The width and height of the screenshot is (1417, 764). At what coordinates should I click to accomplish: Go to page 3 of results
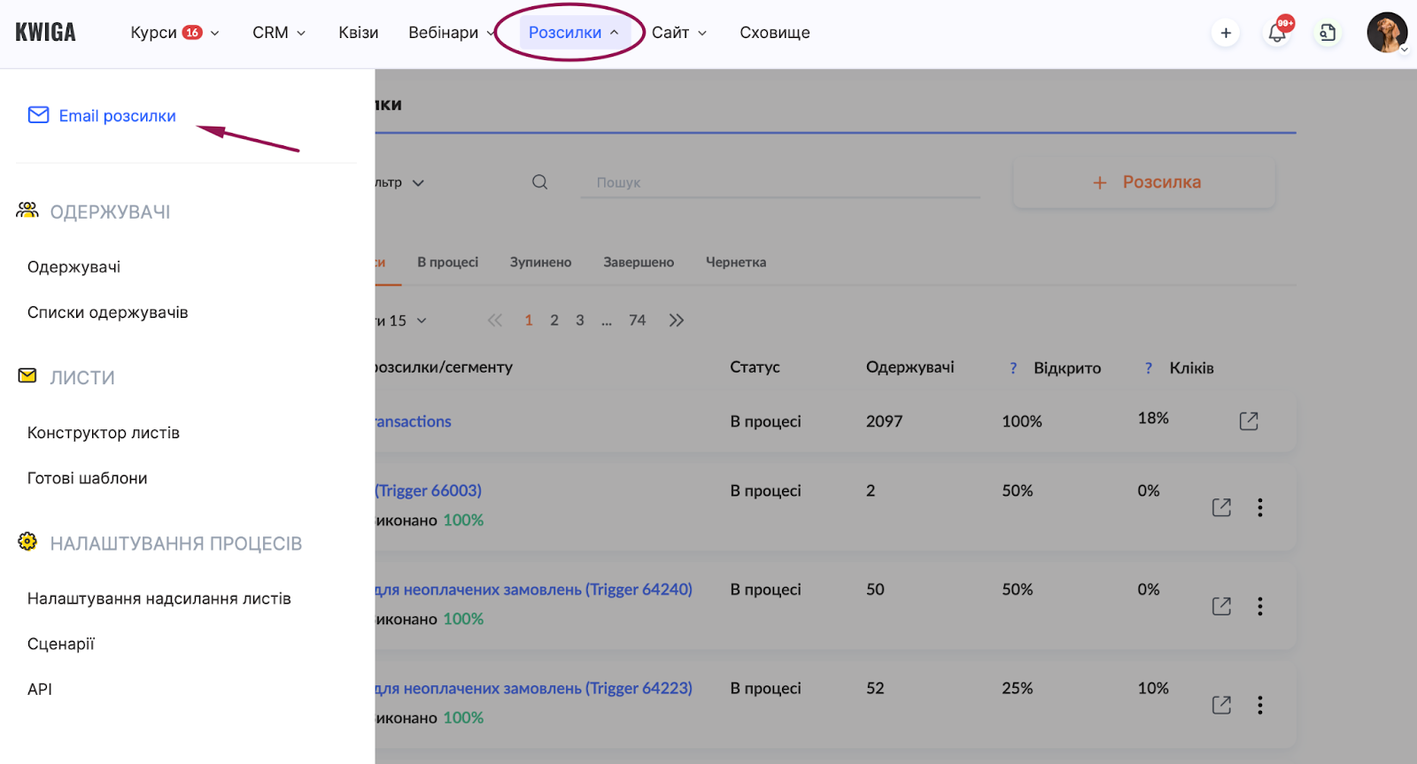coord(580,320)
